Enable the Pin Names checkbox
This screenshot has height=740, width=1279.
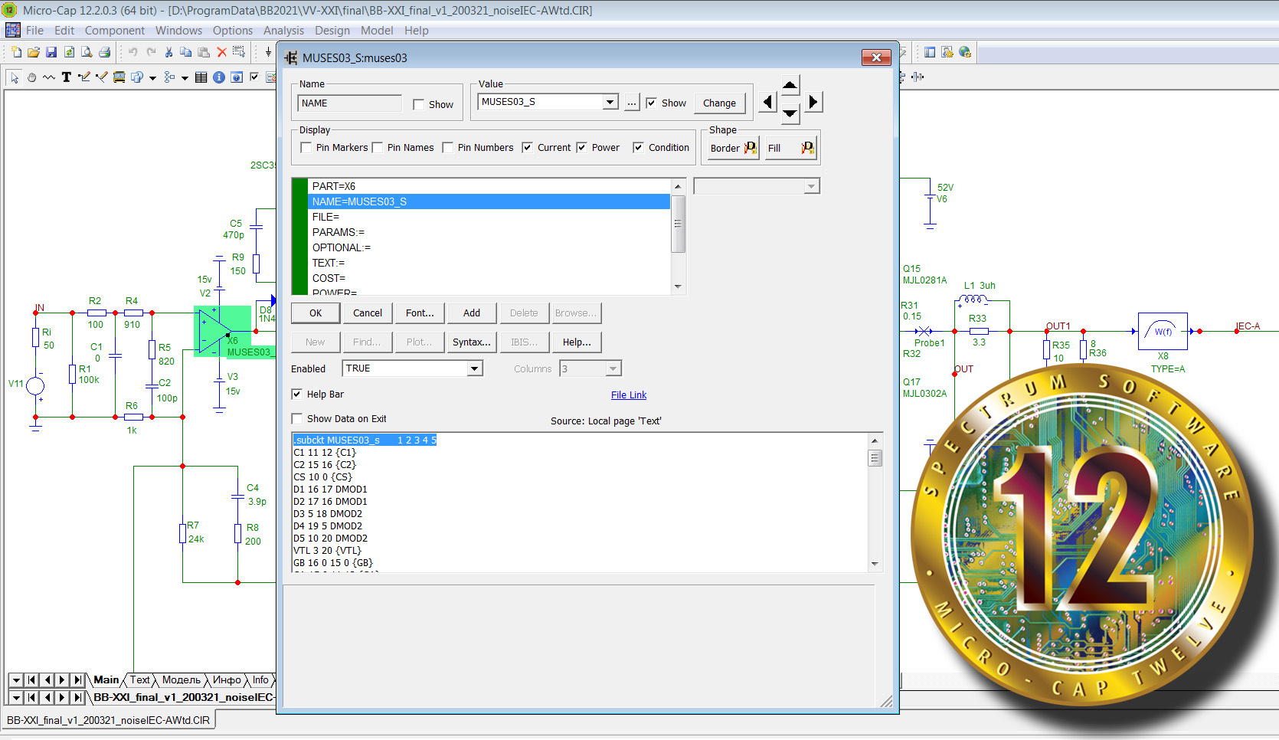point(378,148)
